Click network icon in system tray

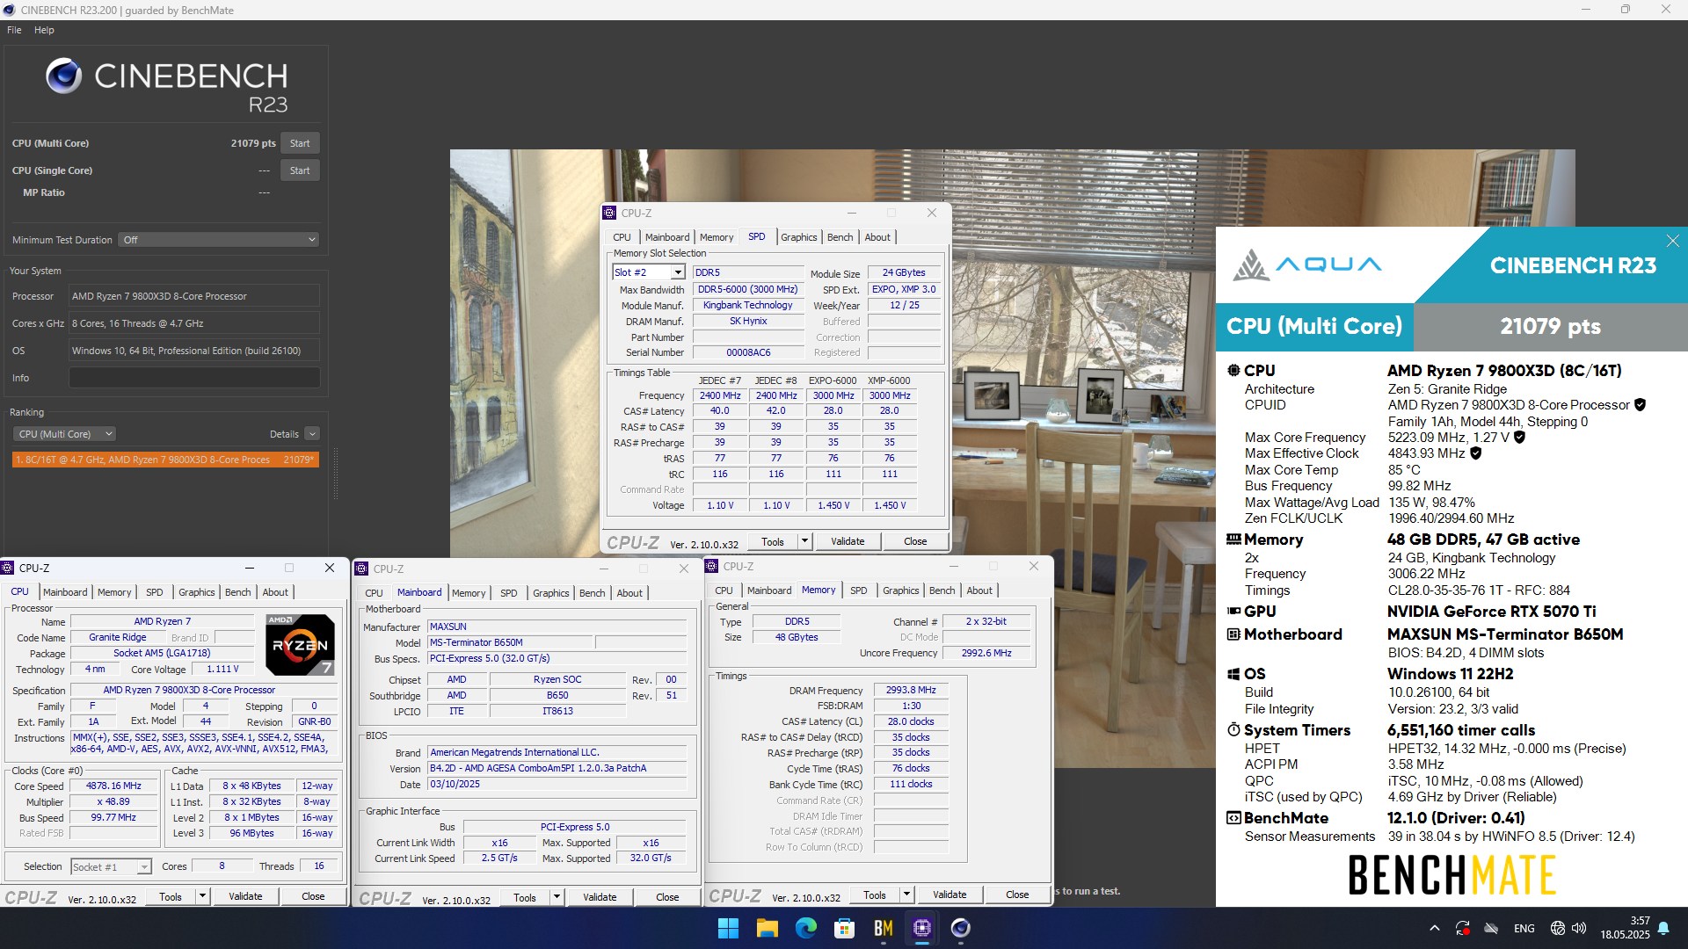tap(1557, 928)
